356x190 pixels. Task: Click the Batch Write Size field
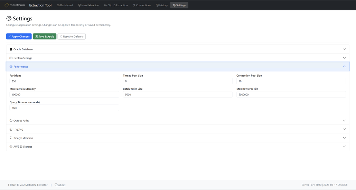click(178, 94)
